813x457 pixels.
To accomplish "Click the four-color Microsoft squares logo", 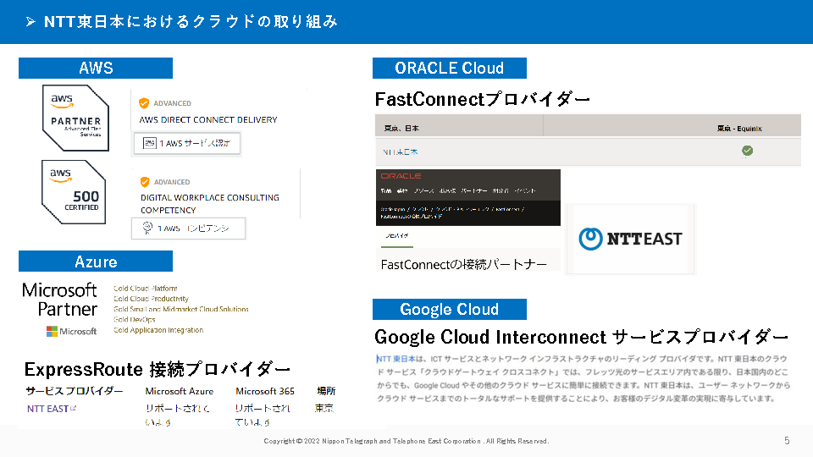I will point(53,332).
